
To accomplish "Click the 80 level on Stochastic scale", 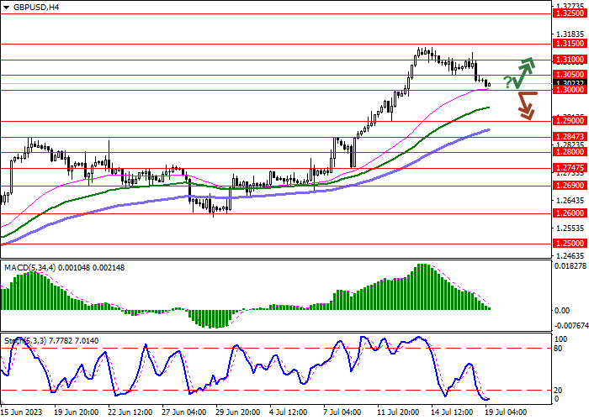I will pyautogui.click(x=558, y=349).
